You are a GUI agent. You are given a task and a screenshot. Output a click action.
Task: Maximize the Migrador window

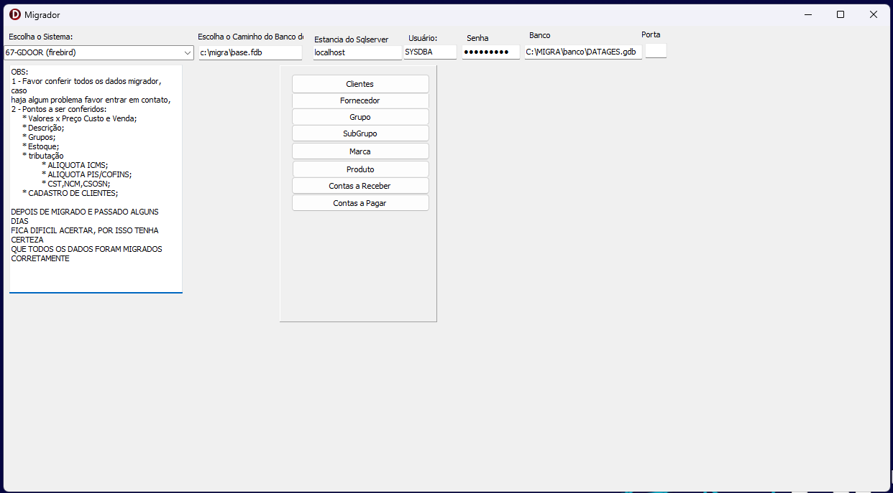(x=841, y=14)
